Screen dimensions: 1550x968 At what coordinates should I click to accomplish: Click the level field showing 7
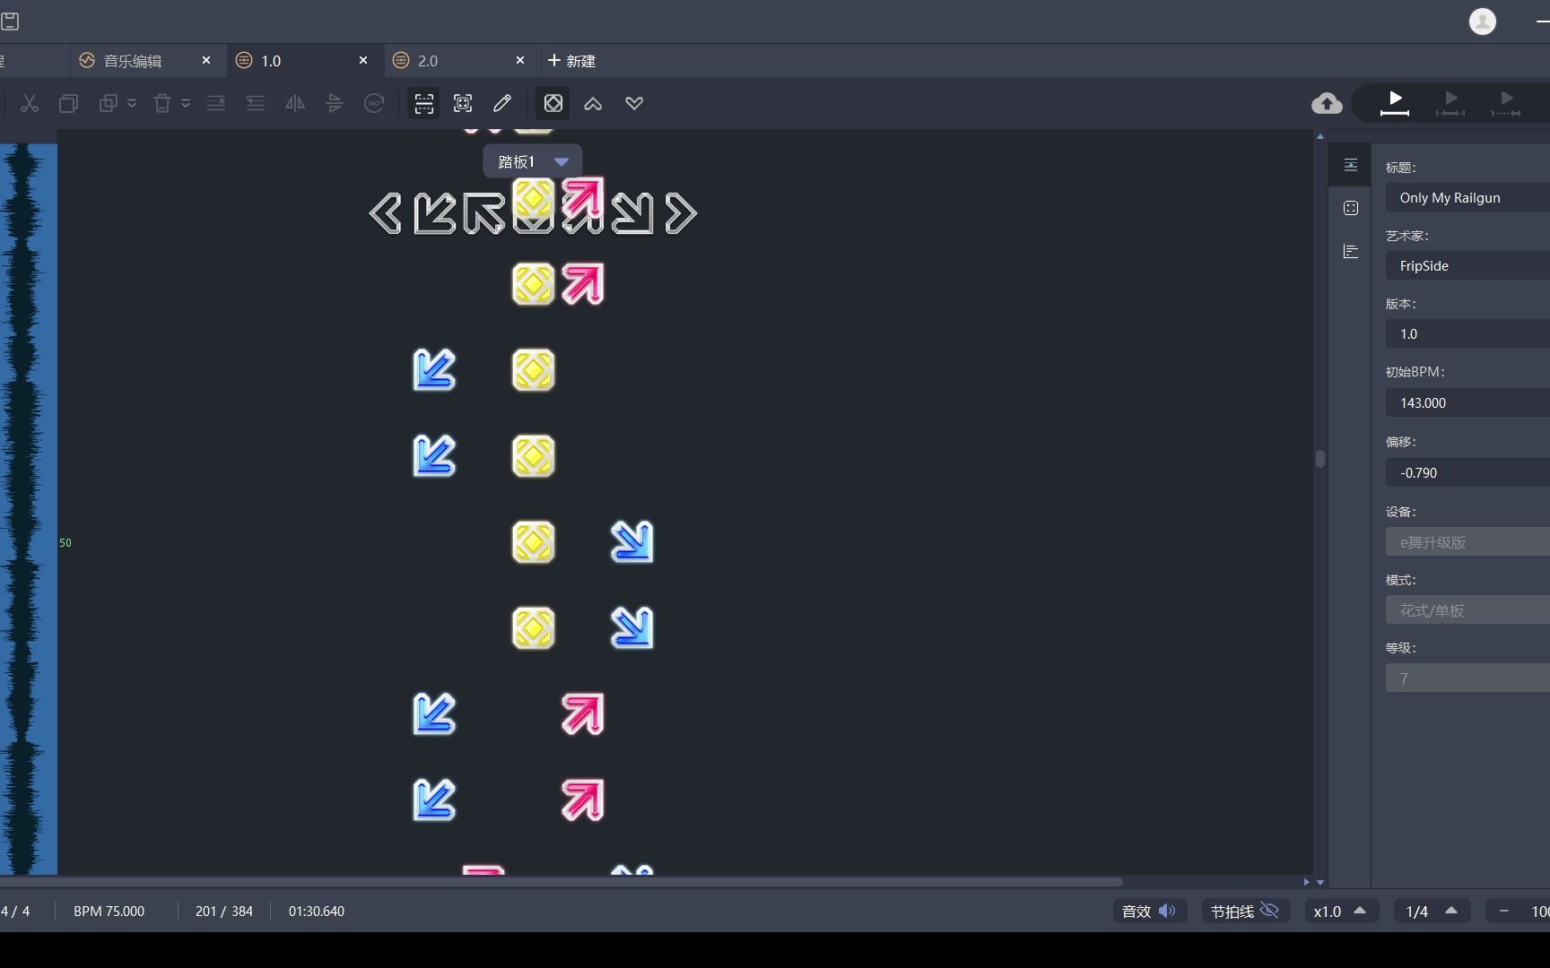pos(1467,678)
